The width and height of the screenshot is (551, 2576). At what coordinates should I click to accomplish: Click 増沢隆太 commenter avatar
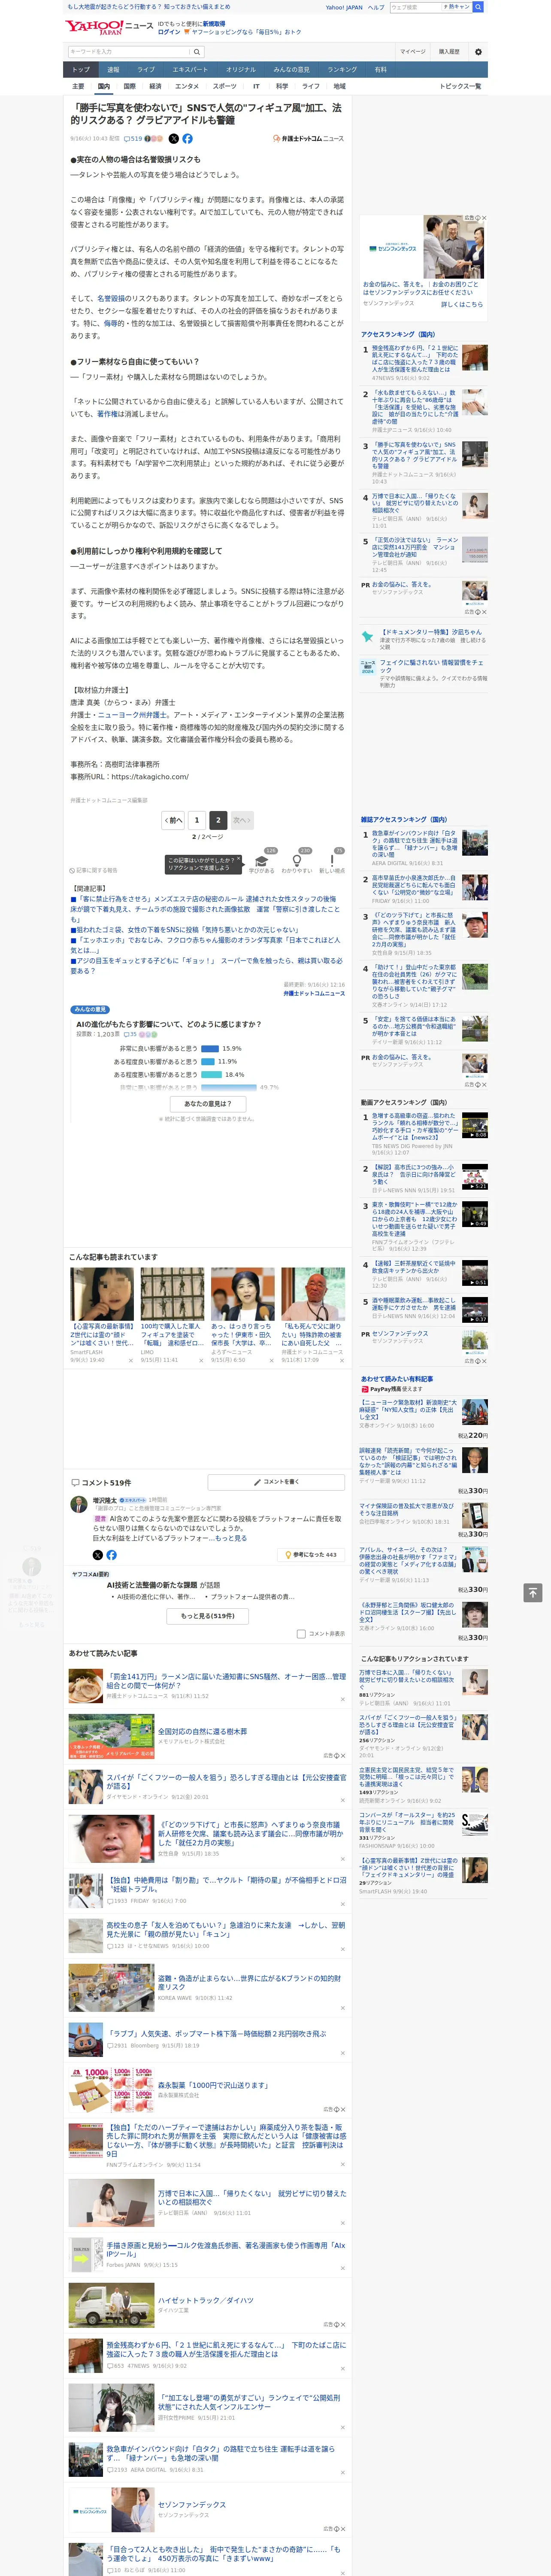[x=79, y=1504]
